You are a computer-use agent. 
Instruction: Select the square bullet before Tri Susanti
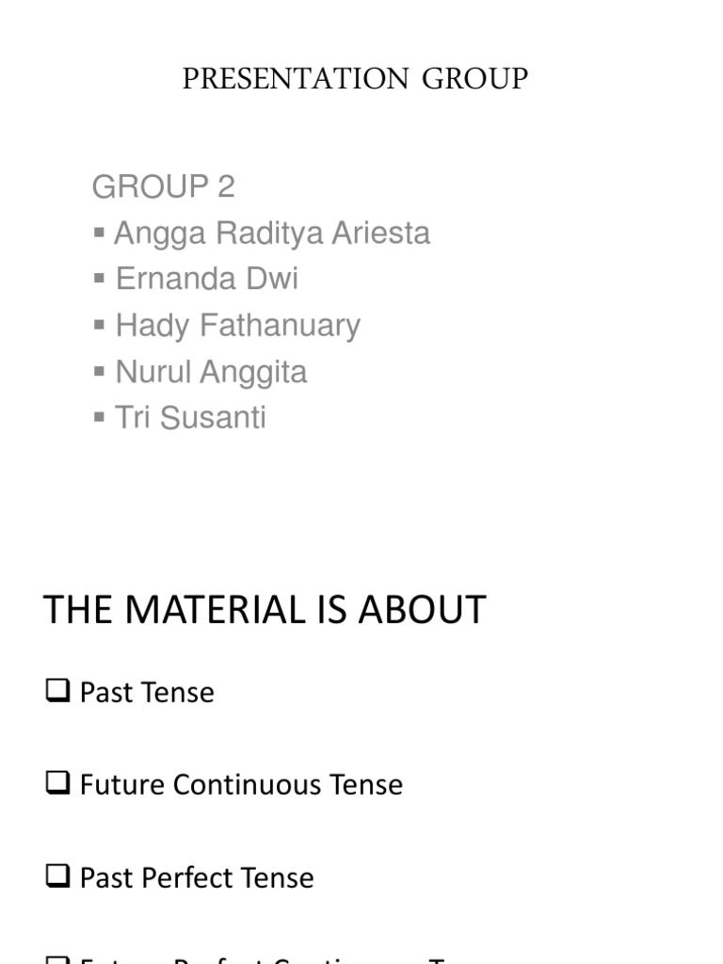click(x=100, y=416)
